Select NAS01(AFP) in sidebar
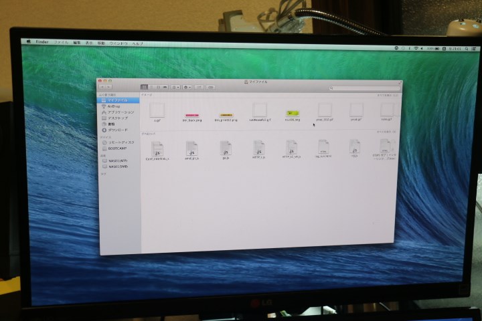Screen dimensions: 482x321 pyautogui.click(x=118, y=160)
